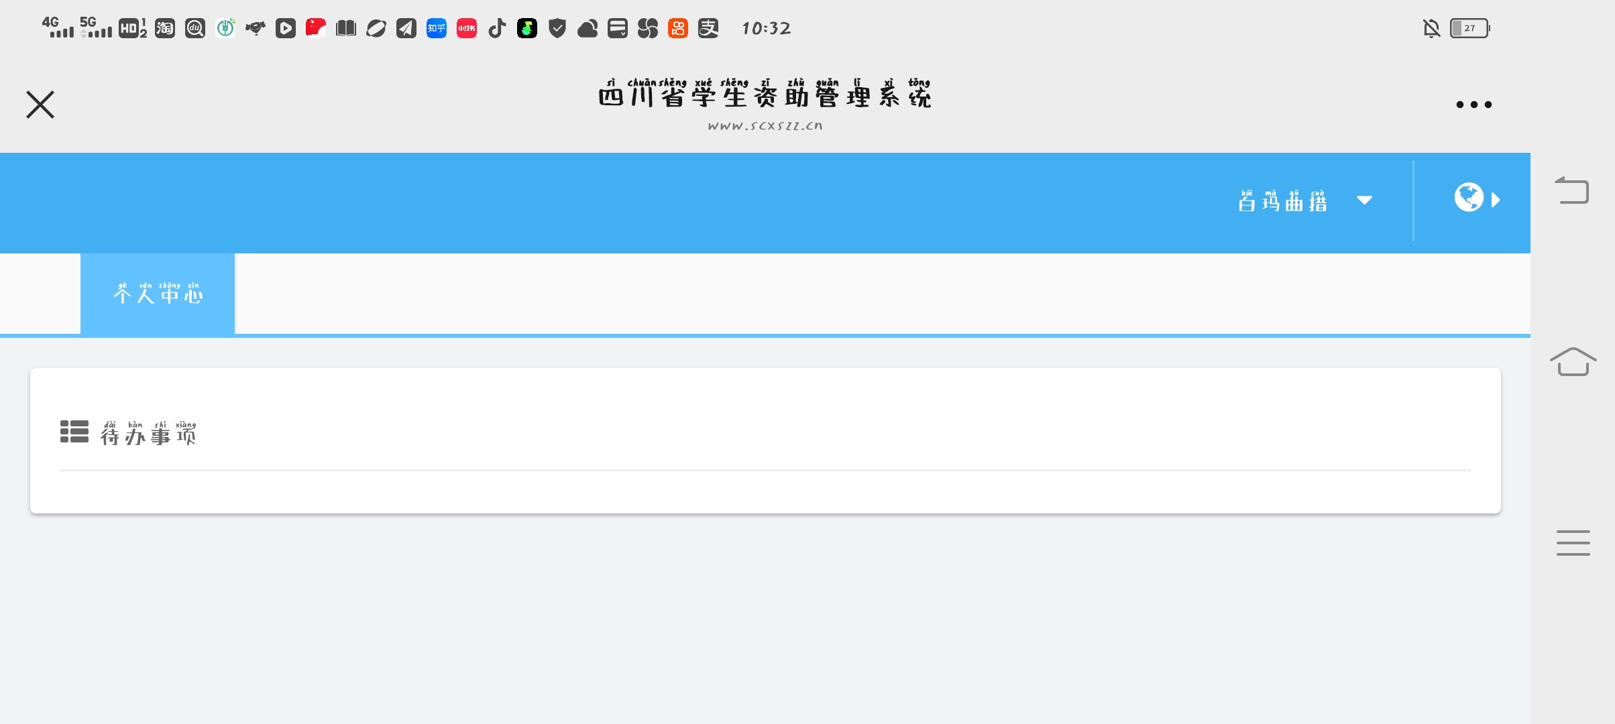
Task: Click the list icon beside 待办事项
Action: [74, 432]
